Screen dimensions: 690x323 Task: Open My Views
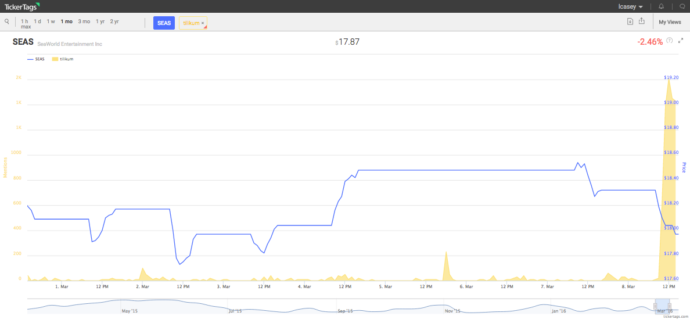670,21
